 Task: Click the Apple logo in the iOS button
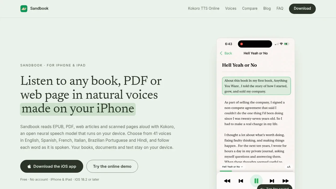click(x=29, y=166)
